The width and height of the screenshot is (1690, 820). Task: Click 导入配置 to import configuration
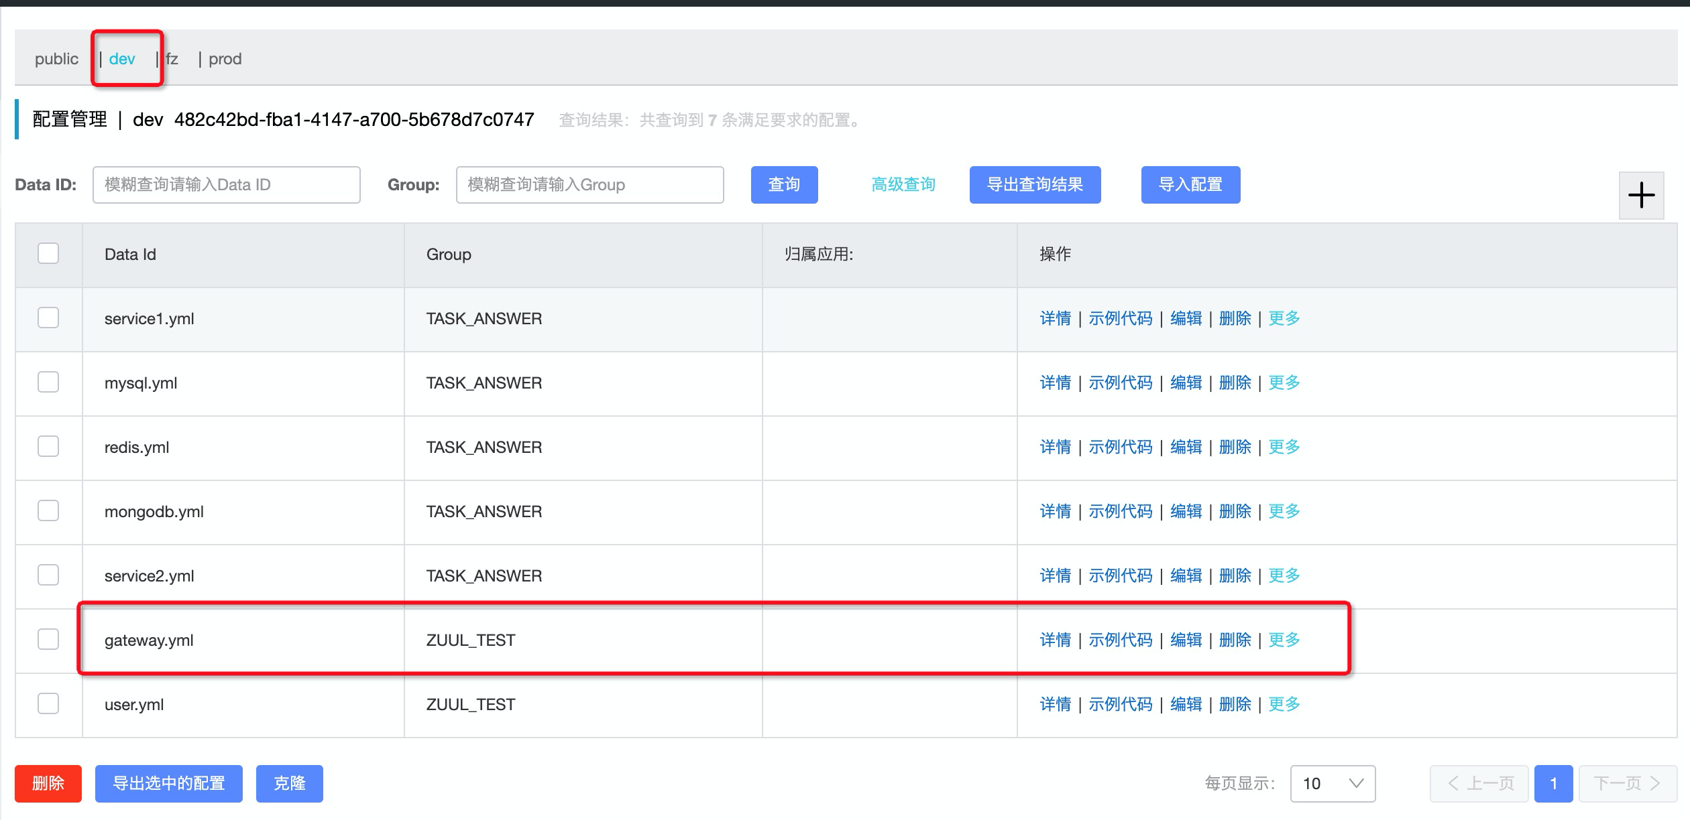click(x=1190, y=185)
